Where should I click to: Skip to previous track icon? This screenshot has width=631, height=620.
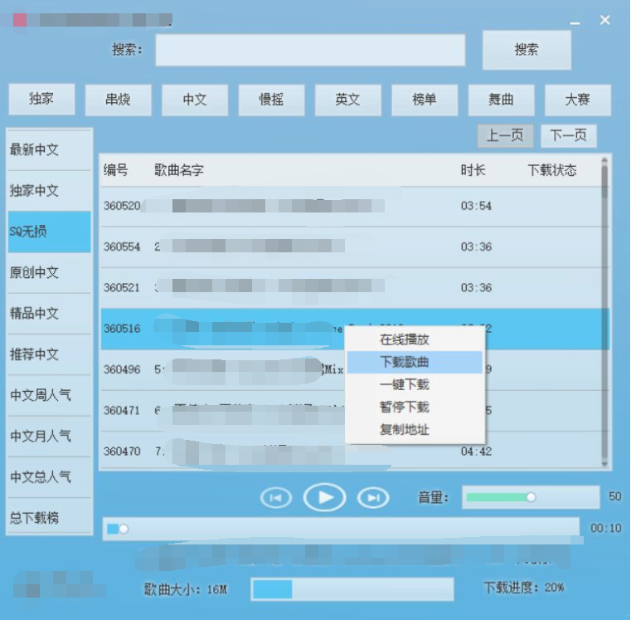click(x=276, y=497)
